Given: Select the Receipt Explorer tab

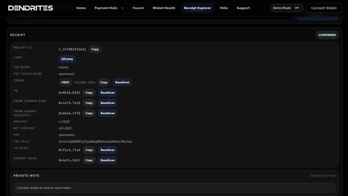Looking at the screenshot, I should coord(198,8).
